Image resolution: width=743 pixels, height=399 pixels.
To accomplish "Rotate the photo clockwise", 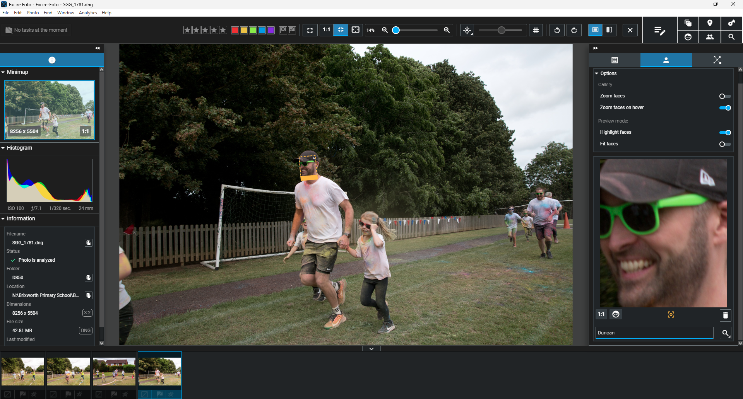I will [574, 30].
